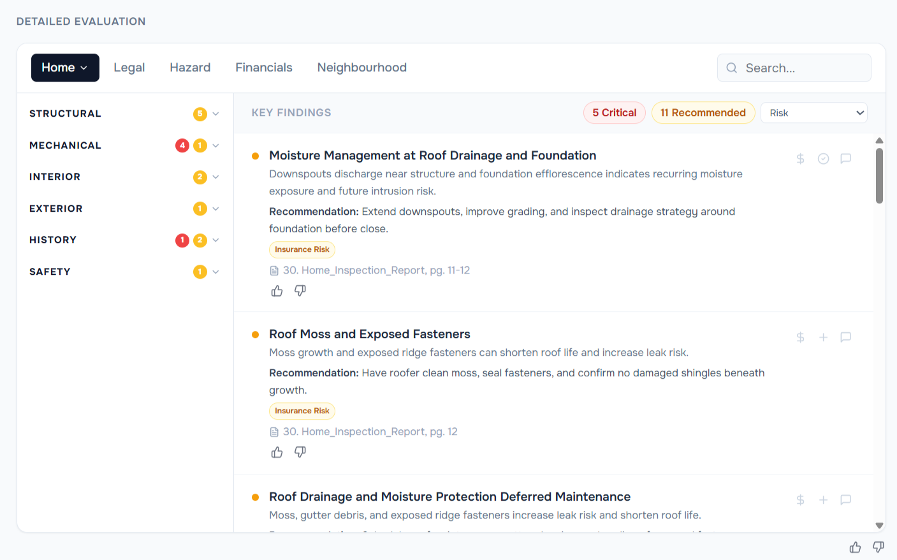Screen dimensions: 897x560
Task: Select the Home tab label
Action: [x=58, y=68]
